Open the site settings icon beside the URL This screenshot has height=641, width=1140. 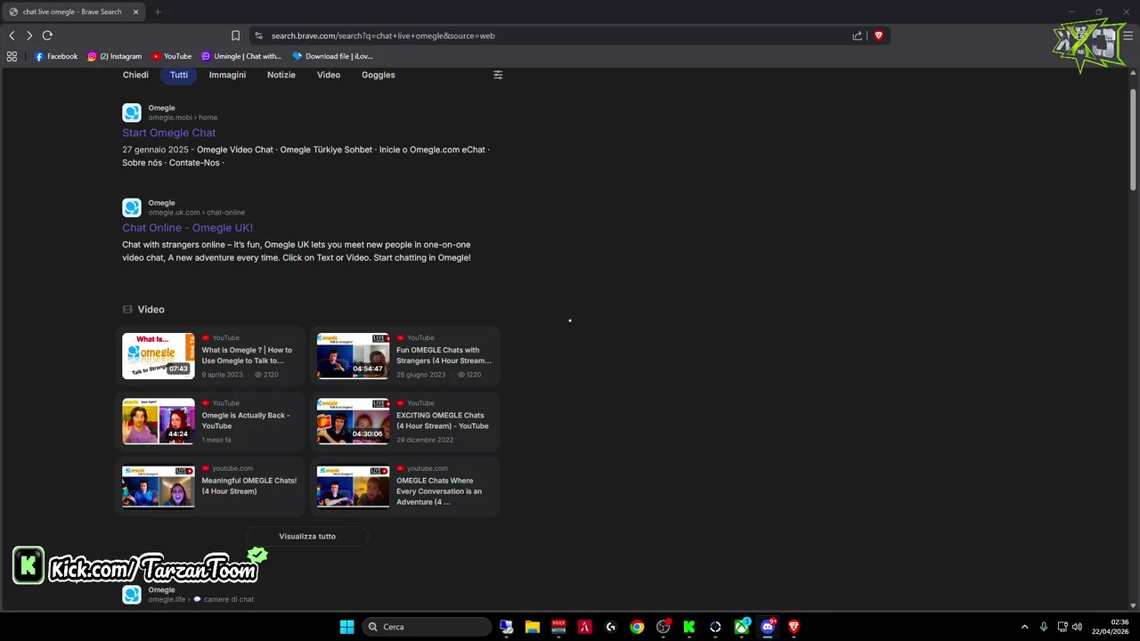click(x=258, y=36)
